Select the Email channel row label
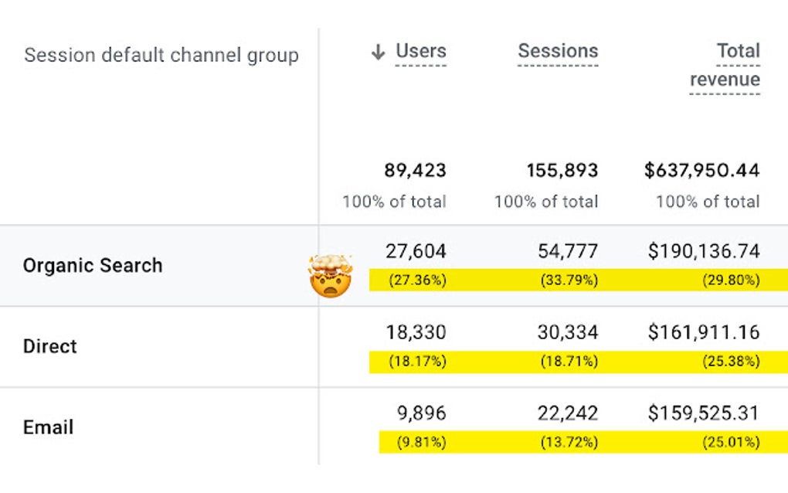The height and width of the screenshot is (493, 788). [x=48, y=427]
